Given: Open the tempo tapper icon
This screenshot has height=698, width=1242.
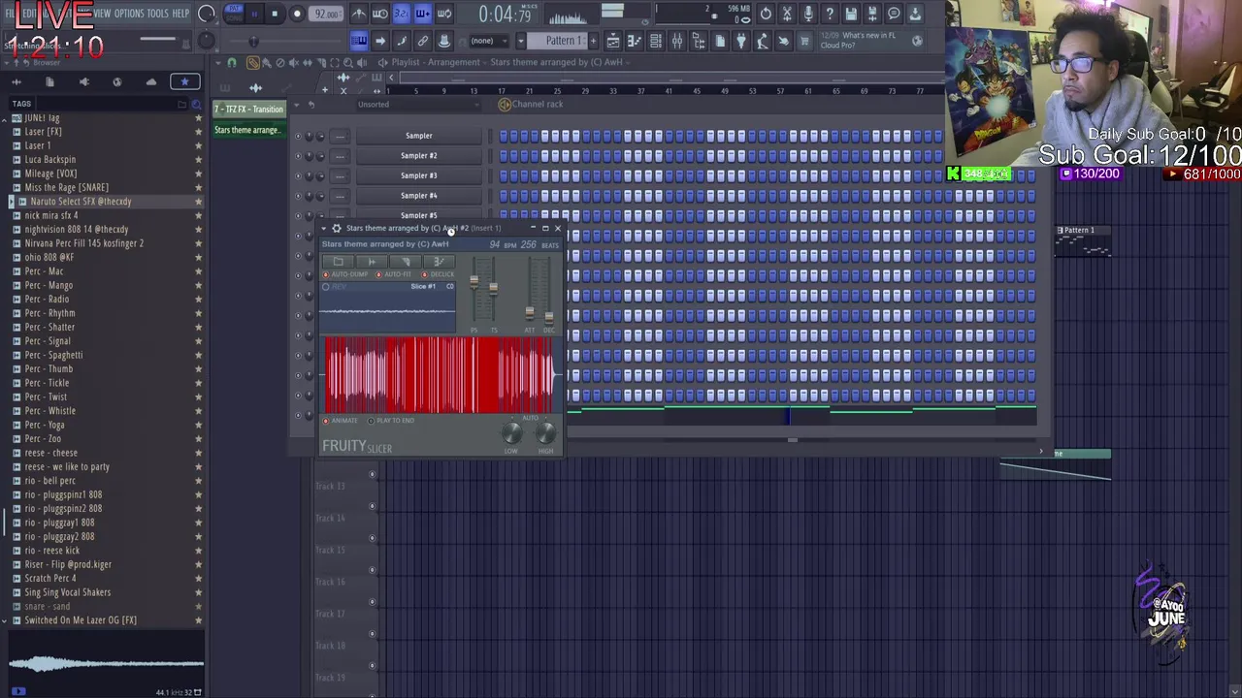Looking at the screenshot, I should pos(763,41).
